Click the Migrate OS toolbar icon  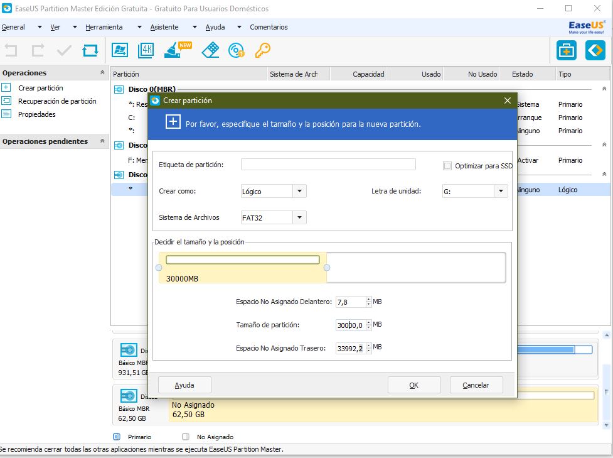click(119, 50)
